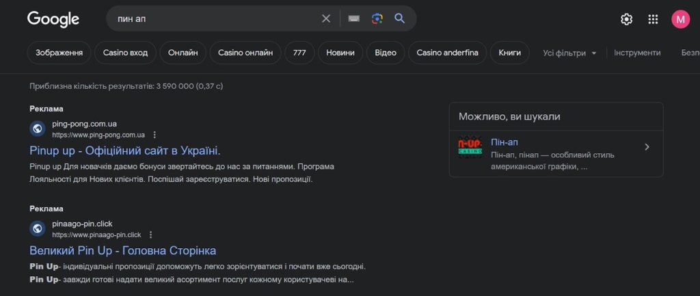This screenshot has width=700, height=296.
Task: Click the Google logo
Action: pos(53,19)
